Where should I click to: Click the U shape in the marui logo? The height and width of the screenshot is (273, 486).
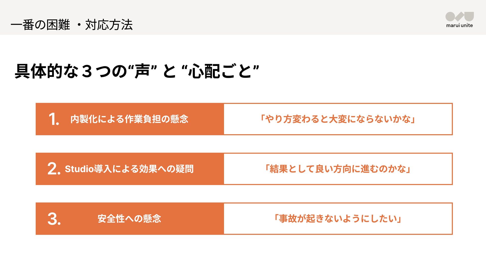pyautogui.click(x=469, y=16)
